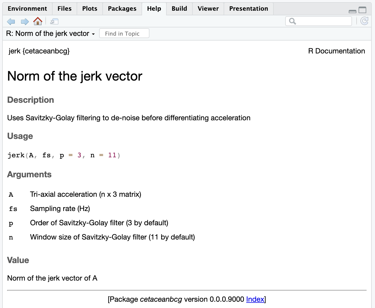Open the Help home page
Screen dimensions: 375x308
coord(38,21)
